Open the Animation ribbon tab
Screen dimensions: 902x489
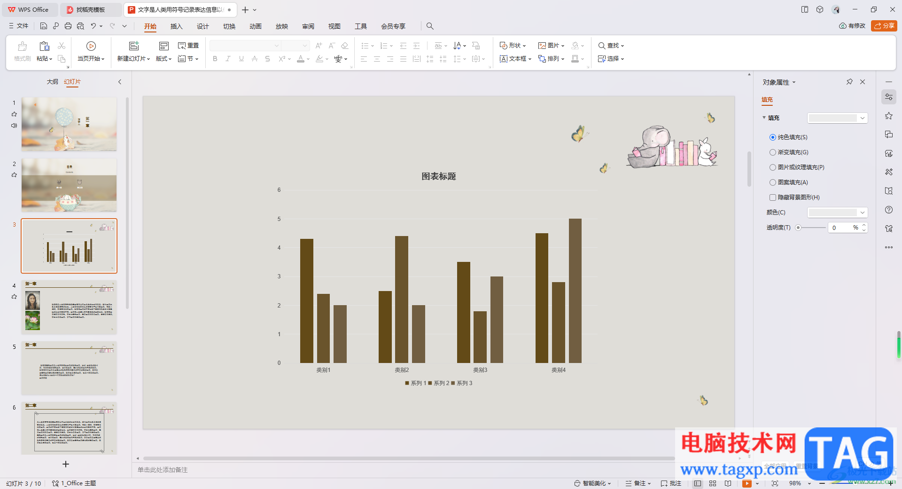click(256, 26)
